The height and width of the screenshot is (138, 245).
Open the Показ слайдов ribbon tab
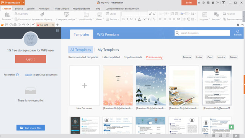coord(61,8)
